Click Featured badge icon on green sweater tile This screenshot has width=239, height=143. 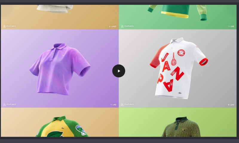[122, 26]
